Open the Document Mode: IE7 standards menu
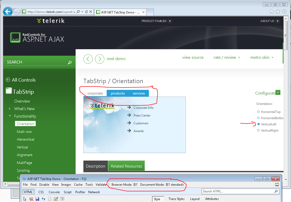The image size is (291, 202). (x=162, y=185)
